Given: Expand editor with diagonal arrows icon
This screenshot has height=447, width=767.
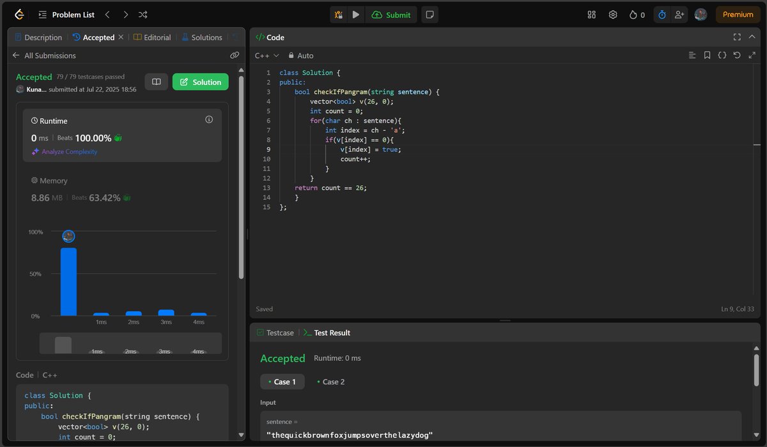Looking at the screenshot, I should point(752,56).
